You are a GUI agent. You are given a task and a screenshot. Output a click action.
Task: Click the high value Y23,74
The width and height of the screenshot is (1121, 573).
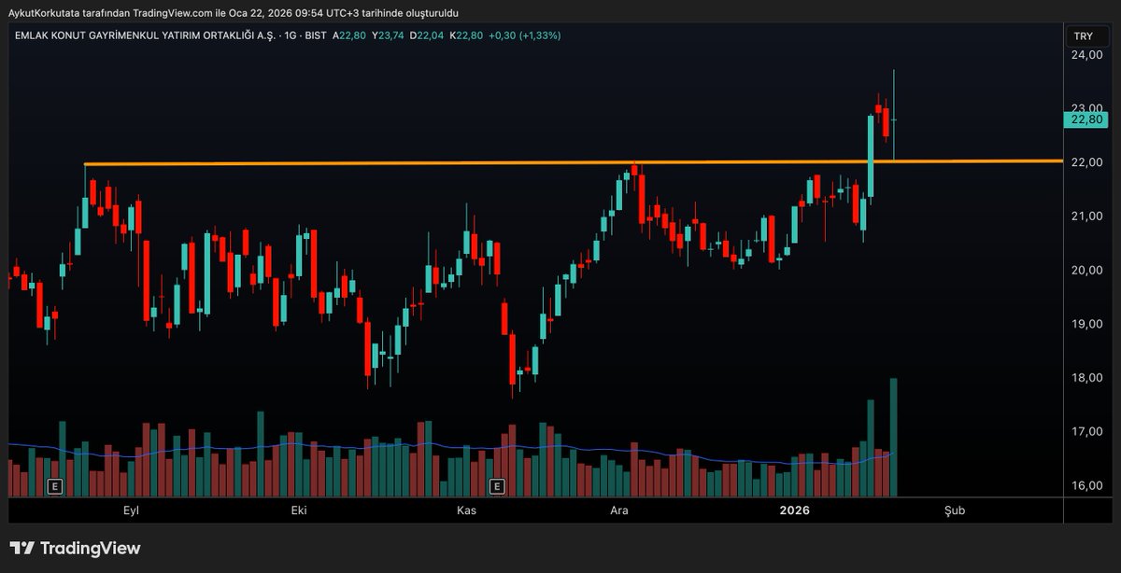[387, 35]
